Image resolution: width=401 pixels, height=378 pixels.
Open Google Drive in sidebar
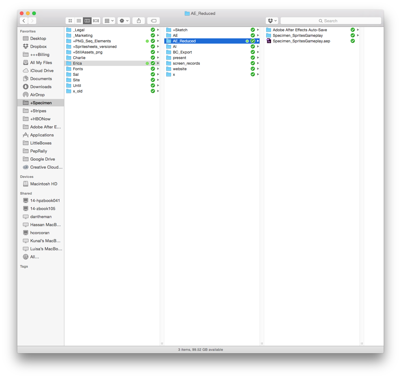41,159
